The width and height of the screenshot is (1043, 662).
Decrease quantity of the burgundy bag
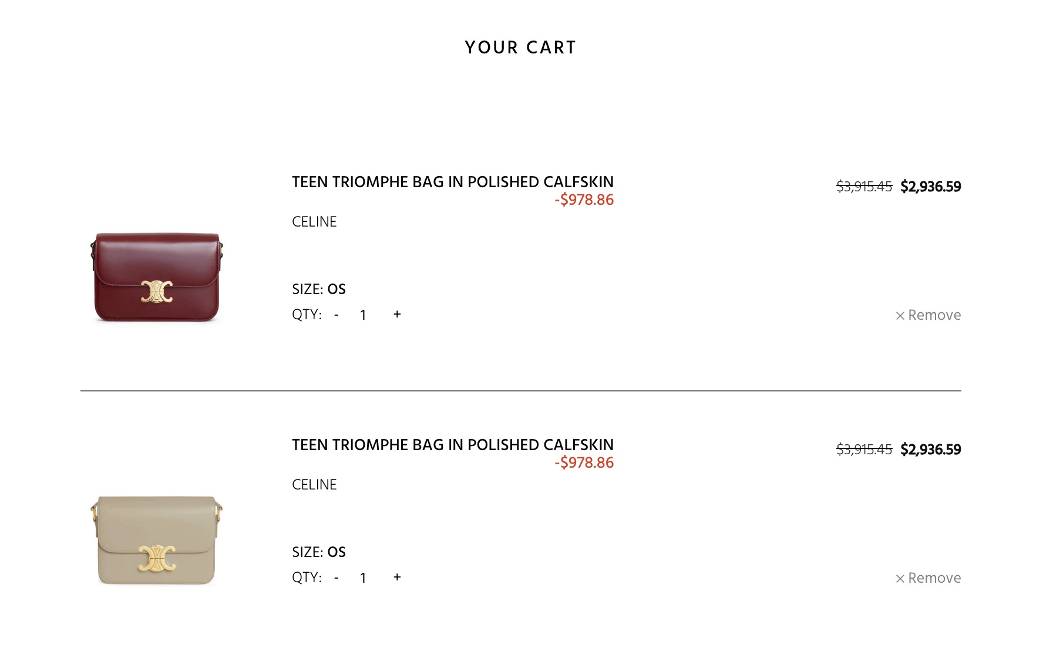(337, 315)
